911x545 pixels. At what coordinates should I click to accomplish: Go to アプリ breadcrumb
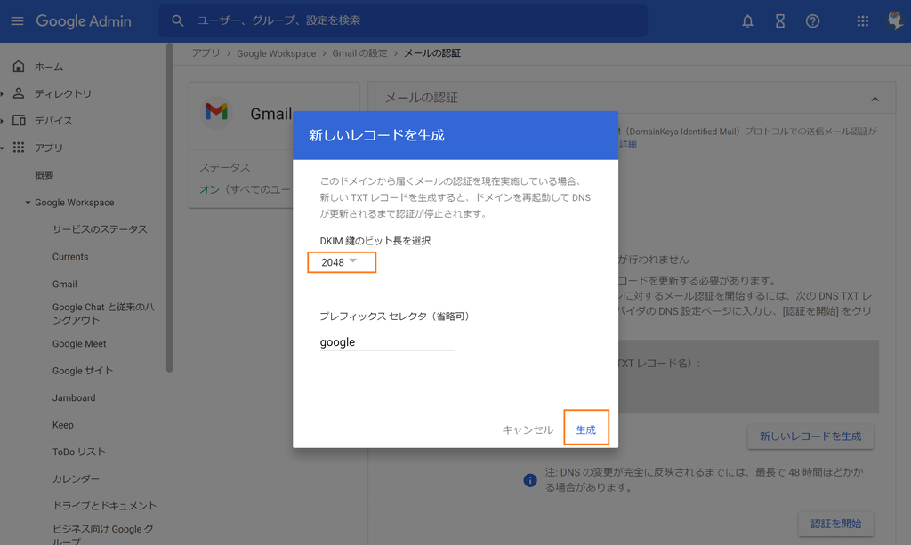(206, 52)
